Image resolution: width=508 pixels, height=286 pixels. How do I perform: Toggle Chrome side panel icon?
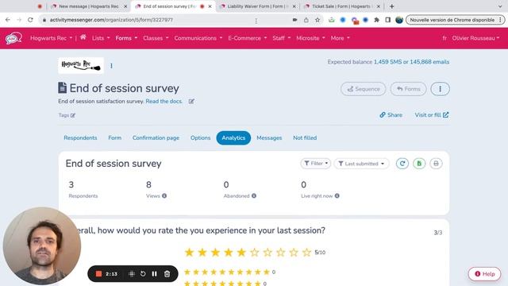[388, 20]
